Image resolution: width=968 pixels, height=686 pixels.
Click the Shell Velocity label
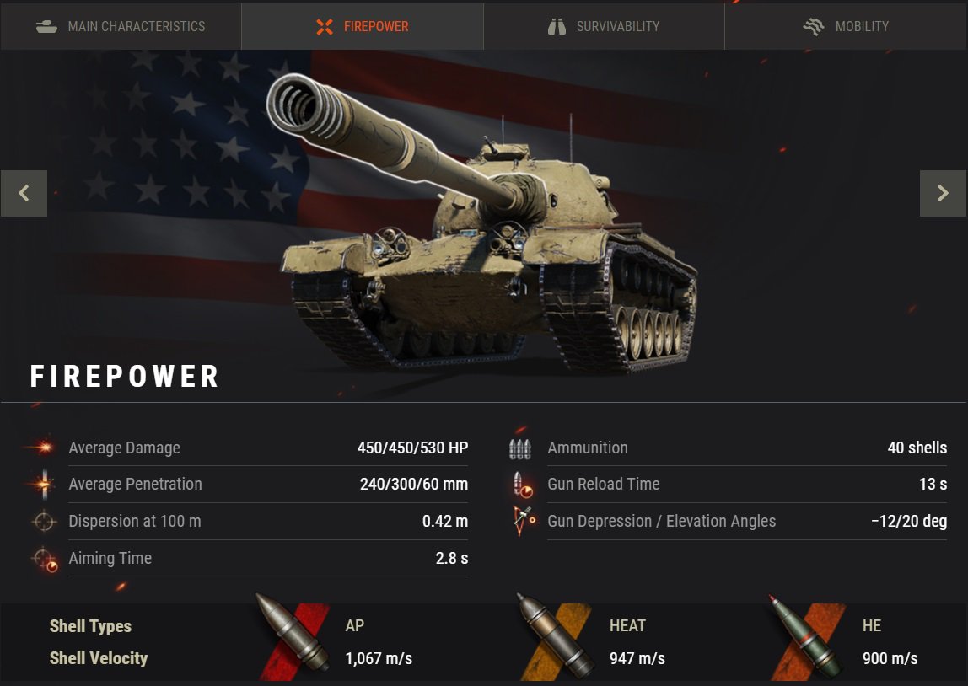(x=98, y=658)
